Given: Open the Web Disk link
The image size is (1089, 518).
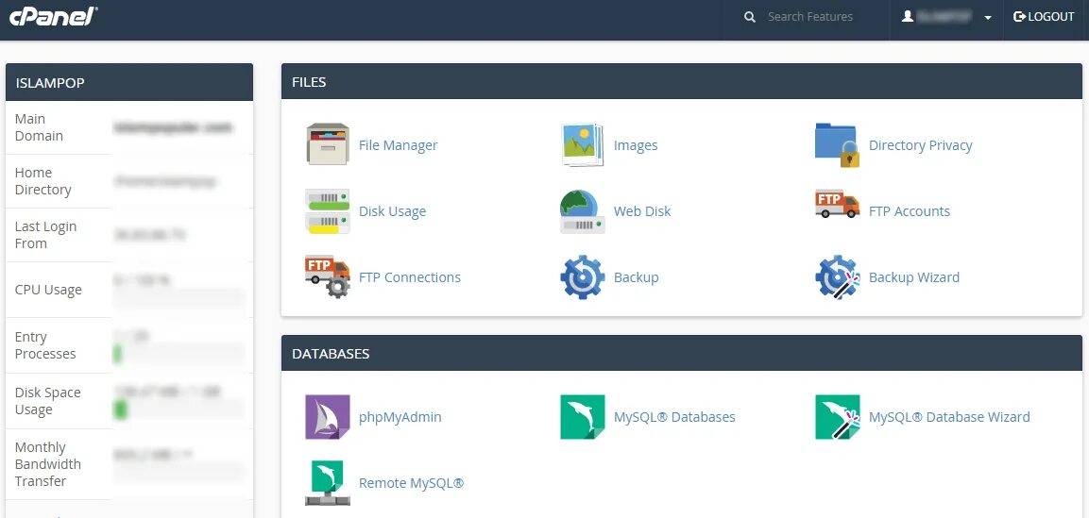Looking at the screenshot, I should [642, 210].
